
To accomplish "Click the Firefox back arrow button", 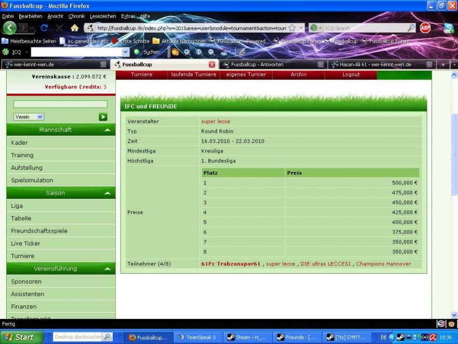I will pos(11,28).
